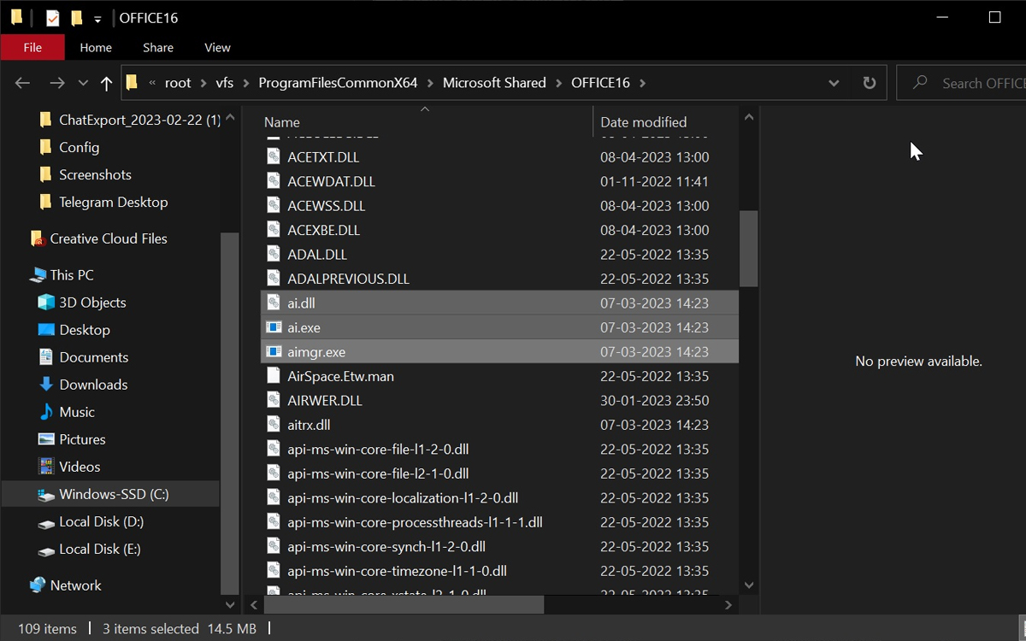Click the Back navigation arrow
This screenshot has width=1026, height=641.
pyautogui.click(x=23, y=83)
